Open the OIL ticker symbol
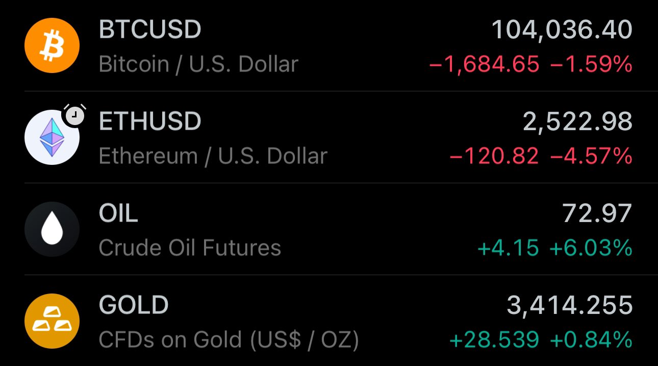 pos(118,213)
